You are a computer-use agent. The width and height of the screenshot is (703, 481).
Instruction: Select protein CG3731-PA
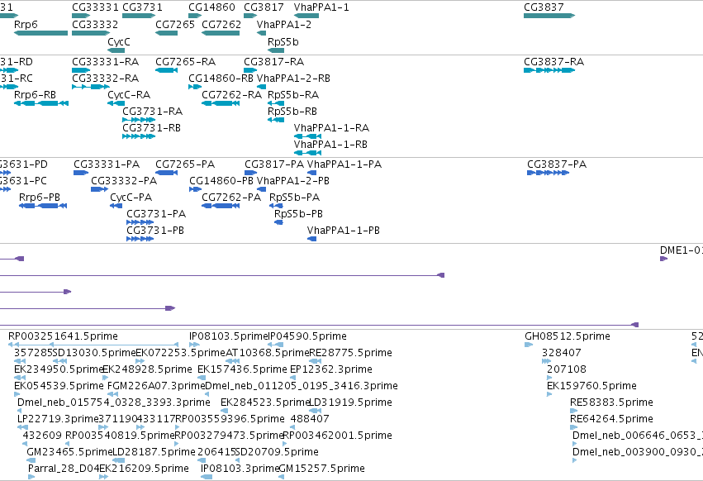tap(140, 222)
